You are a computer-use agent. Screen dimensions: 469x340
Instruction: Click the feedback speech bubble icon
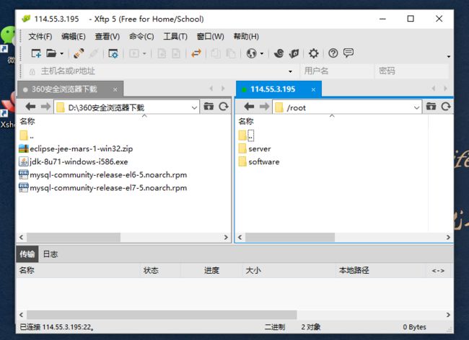click(x=349, y=53)
